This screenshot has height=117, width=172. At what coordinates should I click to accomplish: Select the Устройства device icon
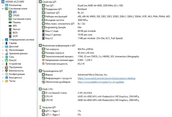[x=6, y=64]
